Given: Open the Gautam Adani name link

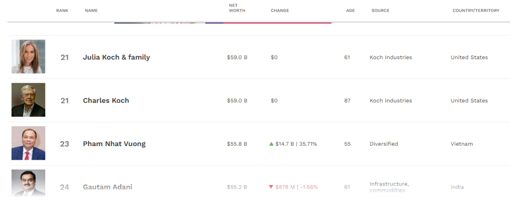Looking at the screenshot, I should 108,187.
